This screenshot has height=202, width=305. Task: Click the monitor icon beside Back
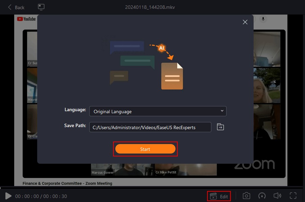(41, 7)
